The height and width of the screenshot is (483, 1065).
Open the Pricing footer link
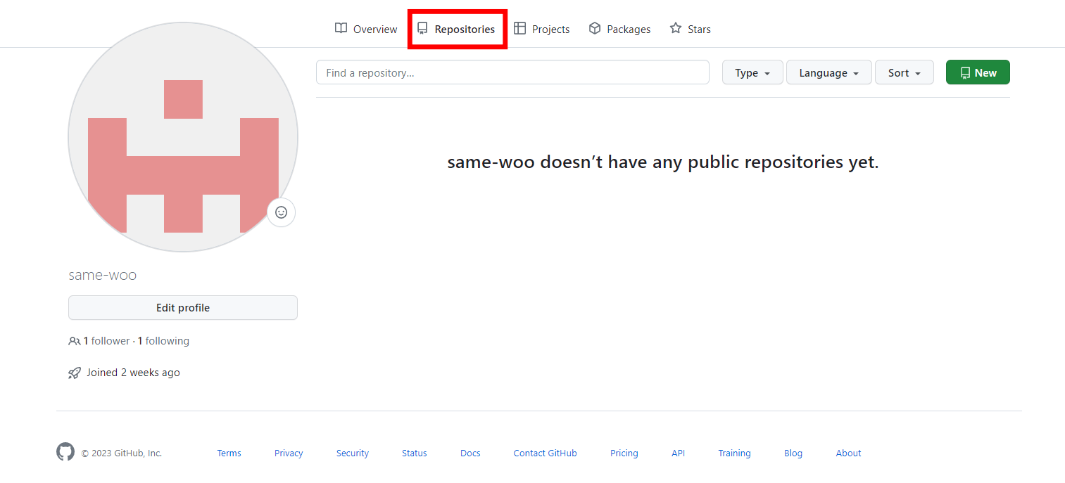[x=624, y=453]
